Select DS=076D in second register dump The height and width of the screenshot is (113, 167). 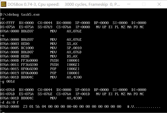[x=7, y=94]
